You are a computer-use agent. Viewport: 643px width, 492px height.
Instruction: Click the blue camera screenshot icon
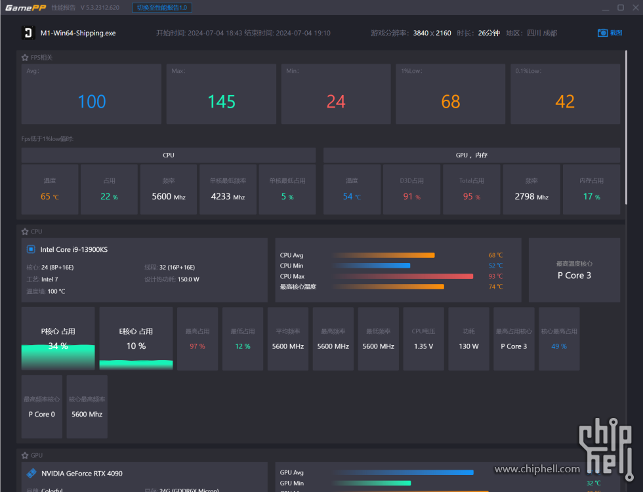602,33
